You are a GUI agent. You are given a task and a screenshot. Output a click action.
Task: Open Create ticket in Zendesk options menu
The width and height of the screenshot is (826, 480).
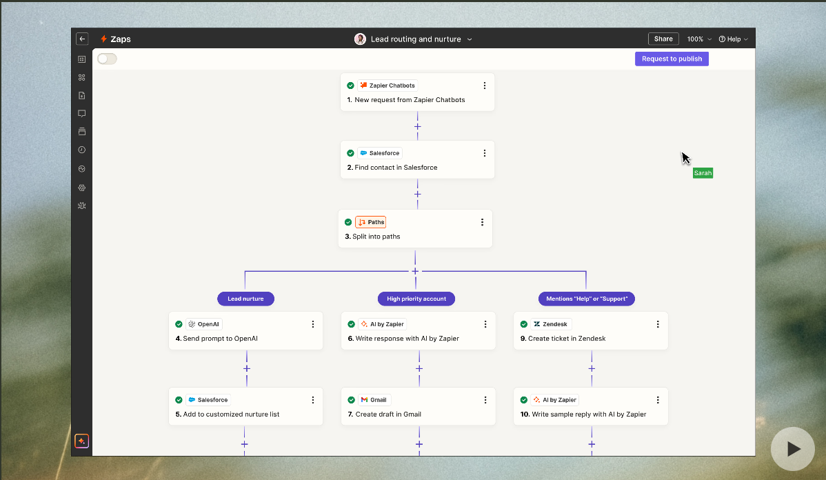(x=658, y=324)
